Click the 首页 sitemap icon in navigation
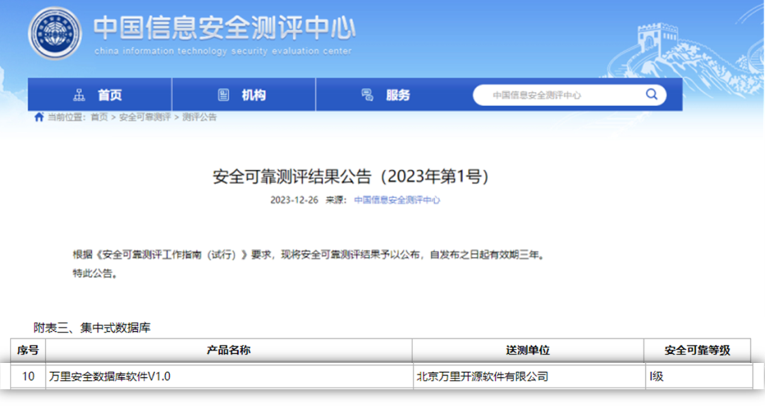Viewport: 765px width, 409px height. pos(79,95)
